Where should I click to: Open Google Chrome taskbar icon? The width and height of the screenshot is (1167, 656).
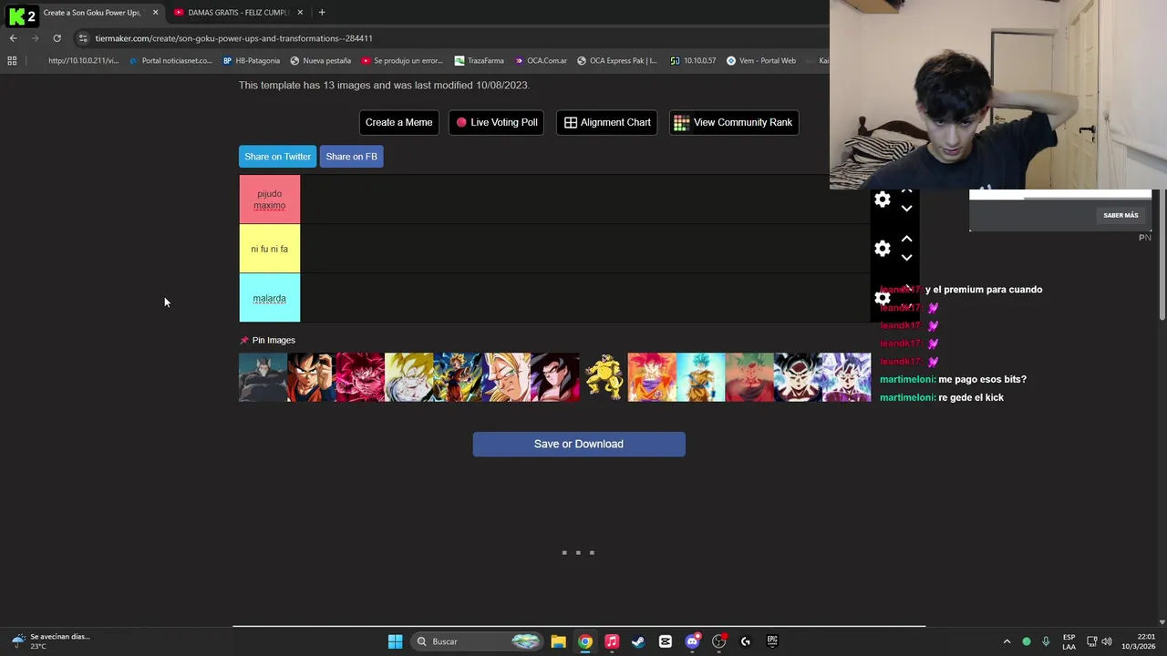(x=585, y=641)
